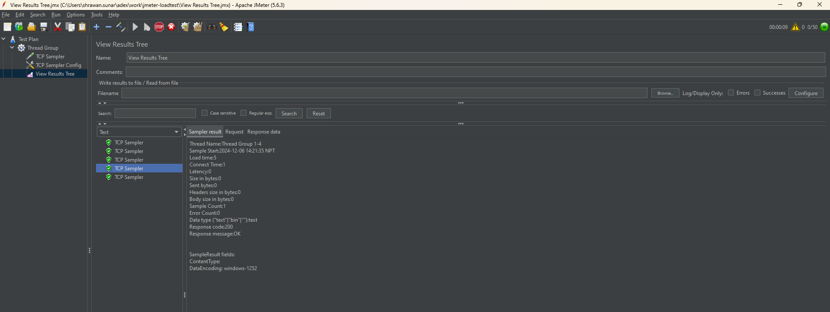Viewport: 830px width, 312px height.
Task: Select TCP Sampler Config in the tree
Action: 58,65
